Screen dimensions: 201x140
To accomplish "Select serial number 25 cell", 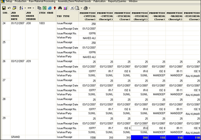I will click(6, 50).
